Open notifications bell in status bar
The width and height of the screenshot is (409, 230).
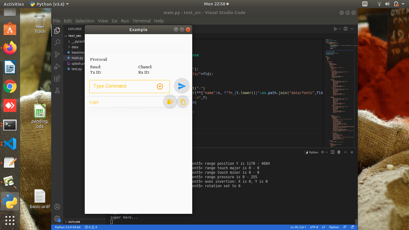353,227
